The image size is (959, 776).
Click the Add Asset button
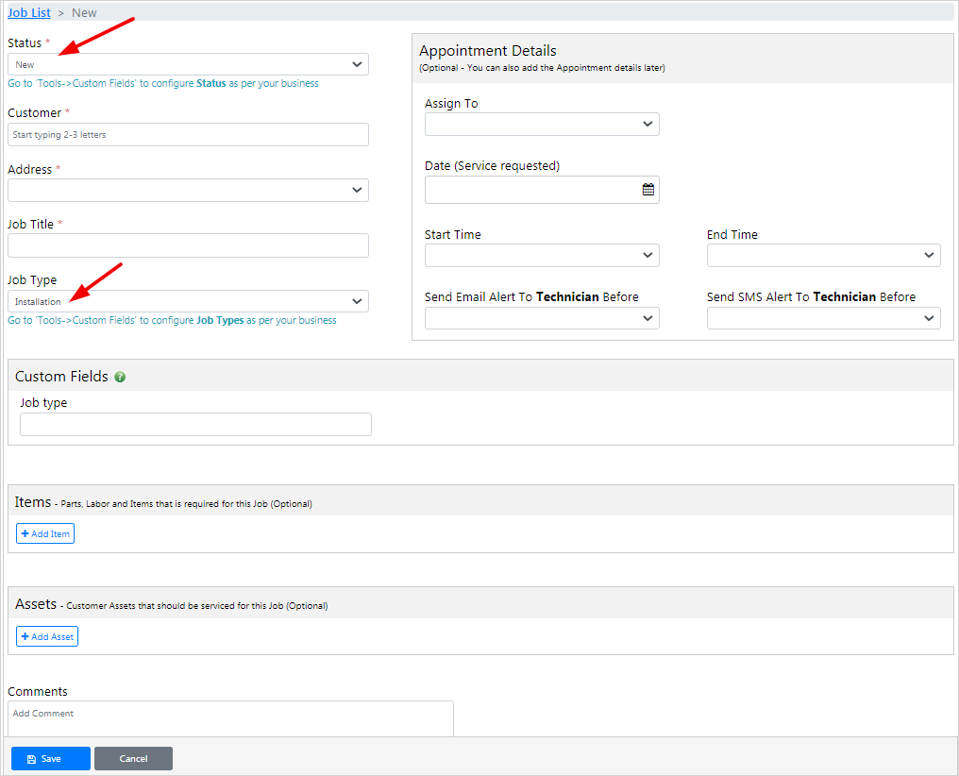point(47,636)
